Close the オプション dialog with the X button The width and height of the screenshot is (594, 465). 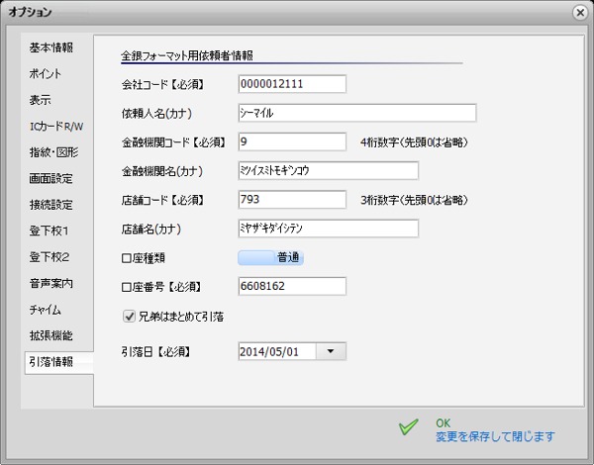580,13
